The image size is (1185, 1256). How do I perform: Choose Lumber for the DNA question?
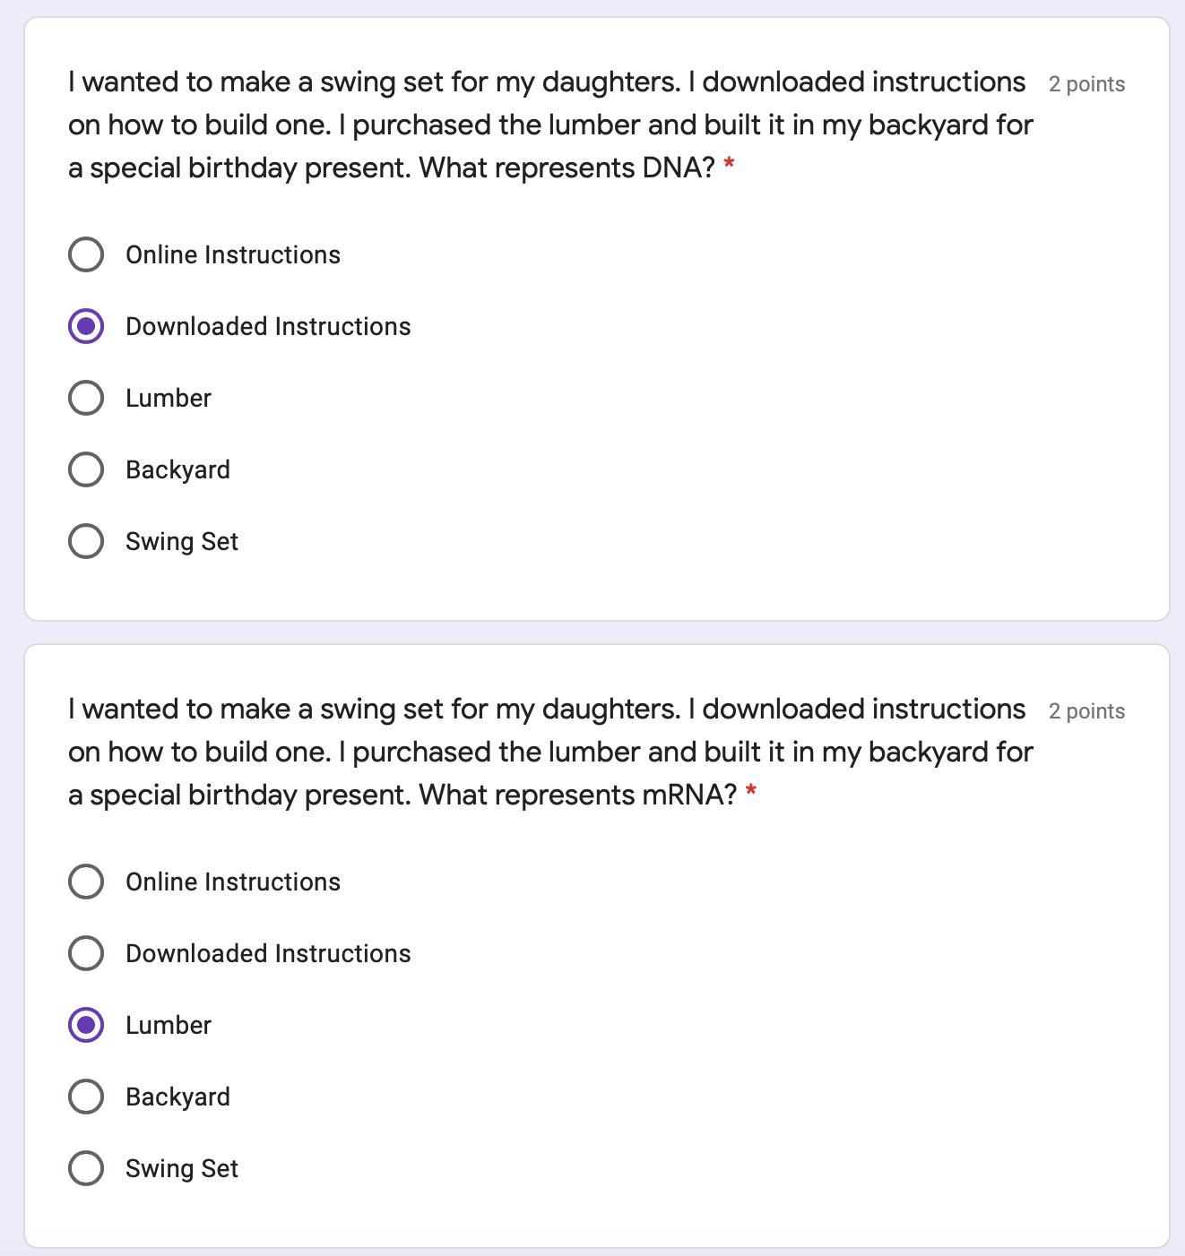[86, 398]
